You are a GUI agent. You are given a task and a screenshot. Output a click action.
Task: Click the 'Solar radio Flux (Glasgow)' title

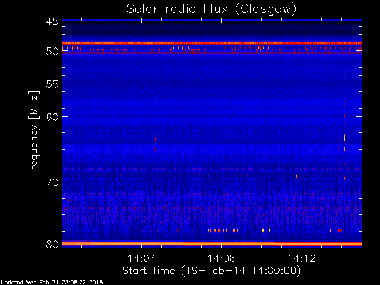pyautogui.click(x=211, y=9)
